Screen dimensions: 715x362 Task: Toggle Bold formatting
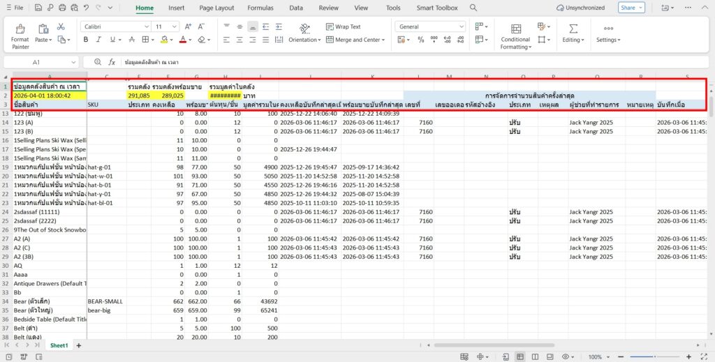click(86, 40)
